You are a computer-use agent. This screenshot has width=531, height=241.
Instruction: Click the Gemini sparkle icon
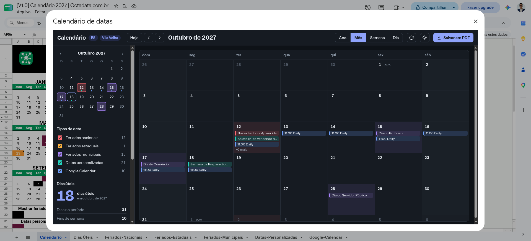click(x=507, y=7)
